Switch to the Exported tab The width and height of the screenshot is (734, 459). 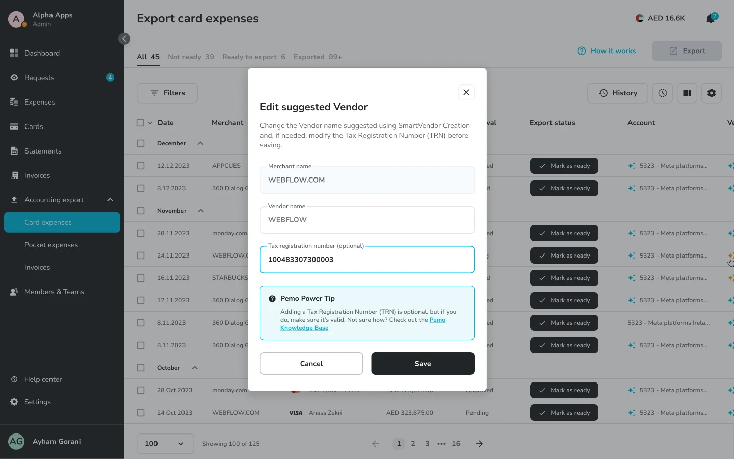[x=318, y=57]
